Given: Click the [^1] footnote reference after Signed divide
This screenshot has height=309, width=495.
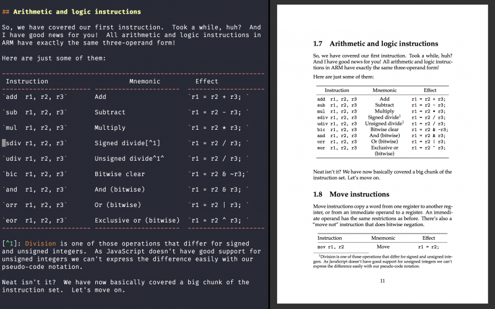Looking at the screenshot, I should click(x=153, y=143).
